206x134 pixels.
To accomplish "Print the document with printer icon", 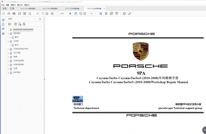I will [x=14, y=14].
